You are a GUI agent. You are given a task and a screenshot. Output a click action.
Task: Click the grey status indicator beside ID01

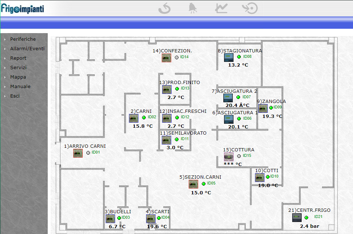tap(88, 153)
